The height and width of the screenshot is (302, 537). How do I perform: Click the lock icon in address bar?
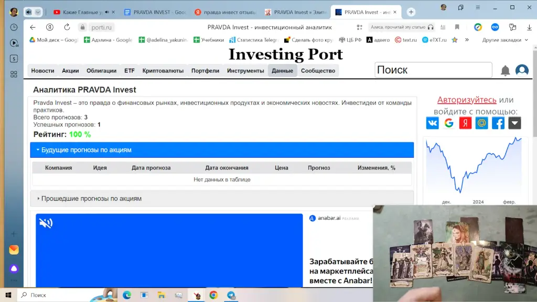coord(82,27)
